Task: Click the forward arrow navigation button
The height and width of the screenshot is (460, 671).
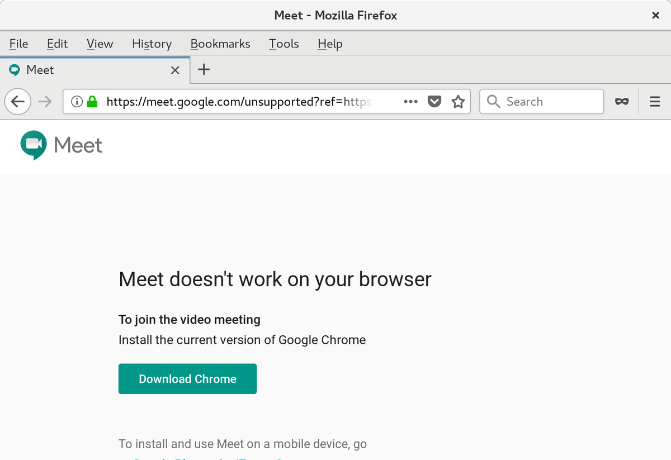Action: 45,102
